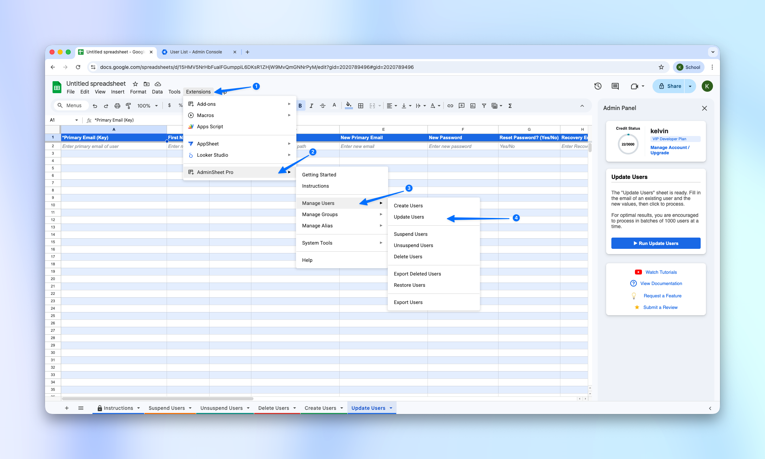This screenshot has height=459, width=765.
Task: Click the print icon in toolbar
Action: [117, 106]
